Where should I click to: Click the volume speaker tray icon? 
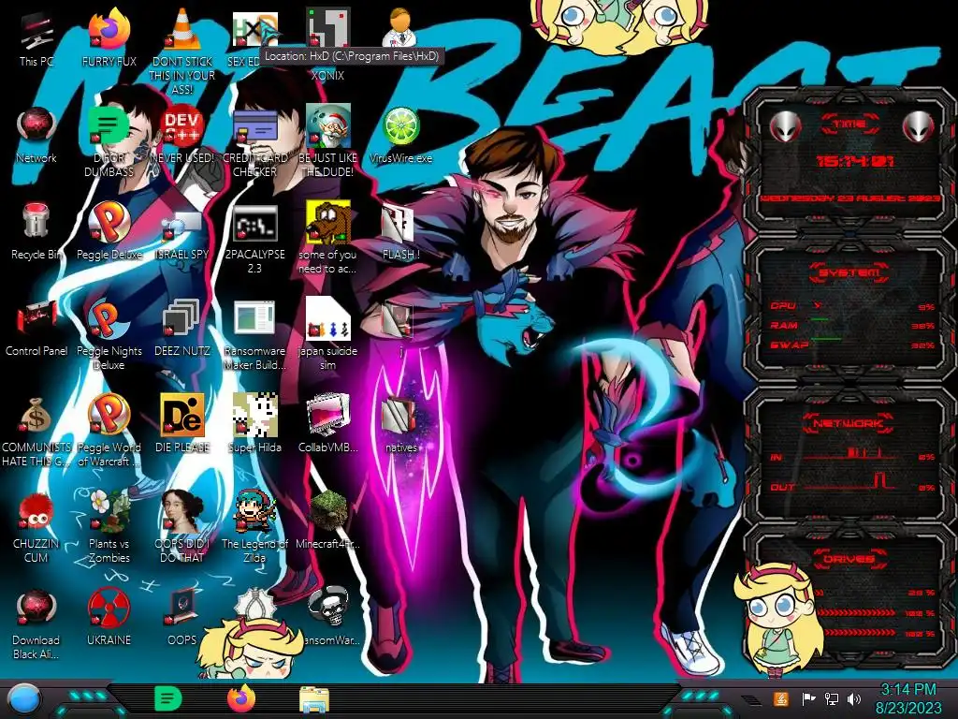coord(854,698)
